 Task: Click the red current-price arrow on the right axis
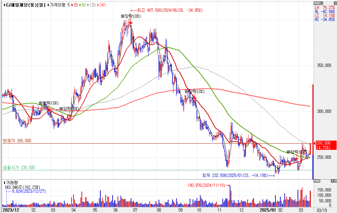(315, 143)
